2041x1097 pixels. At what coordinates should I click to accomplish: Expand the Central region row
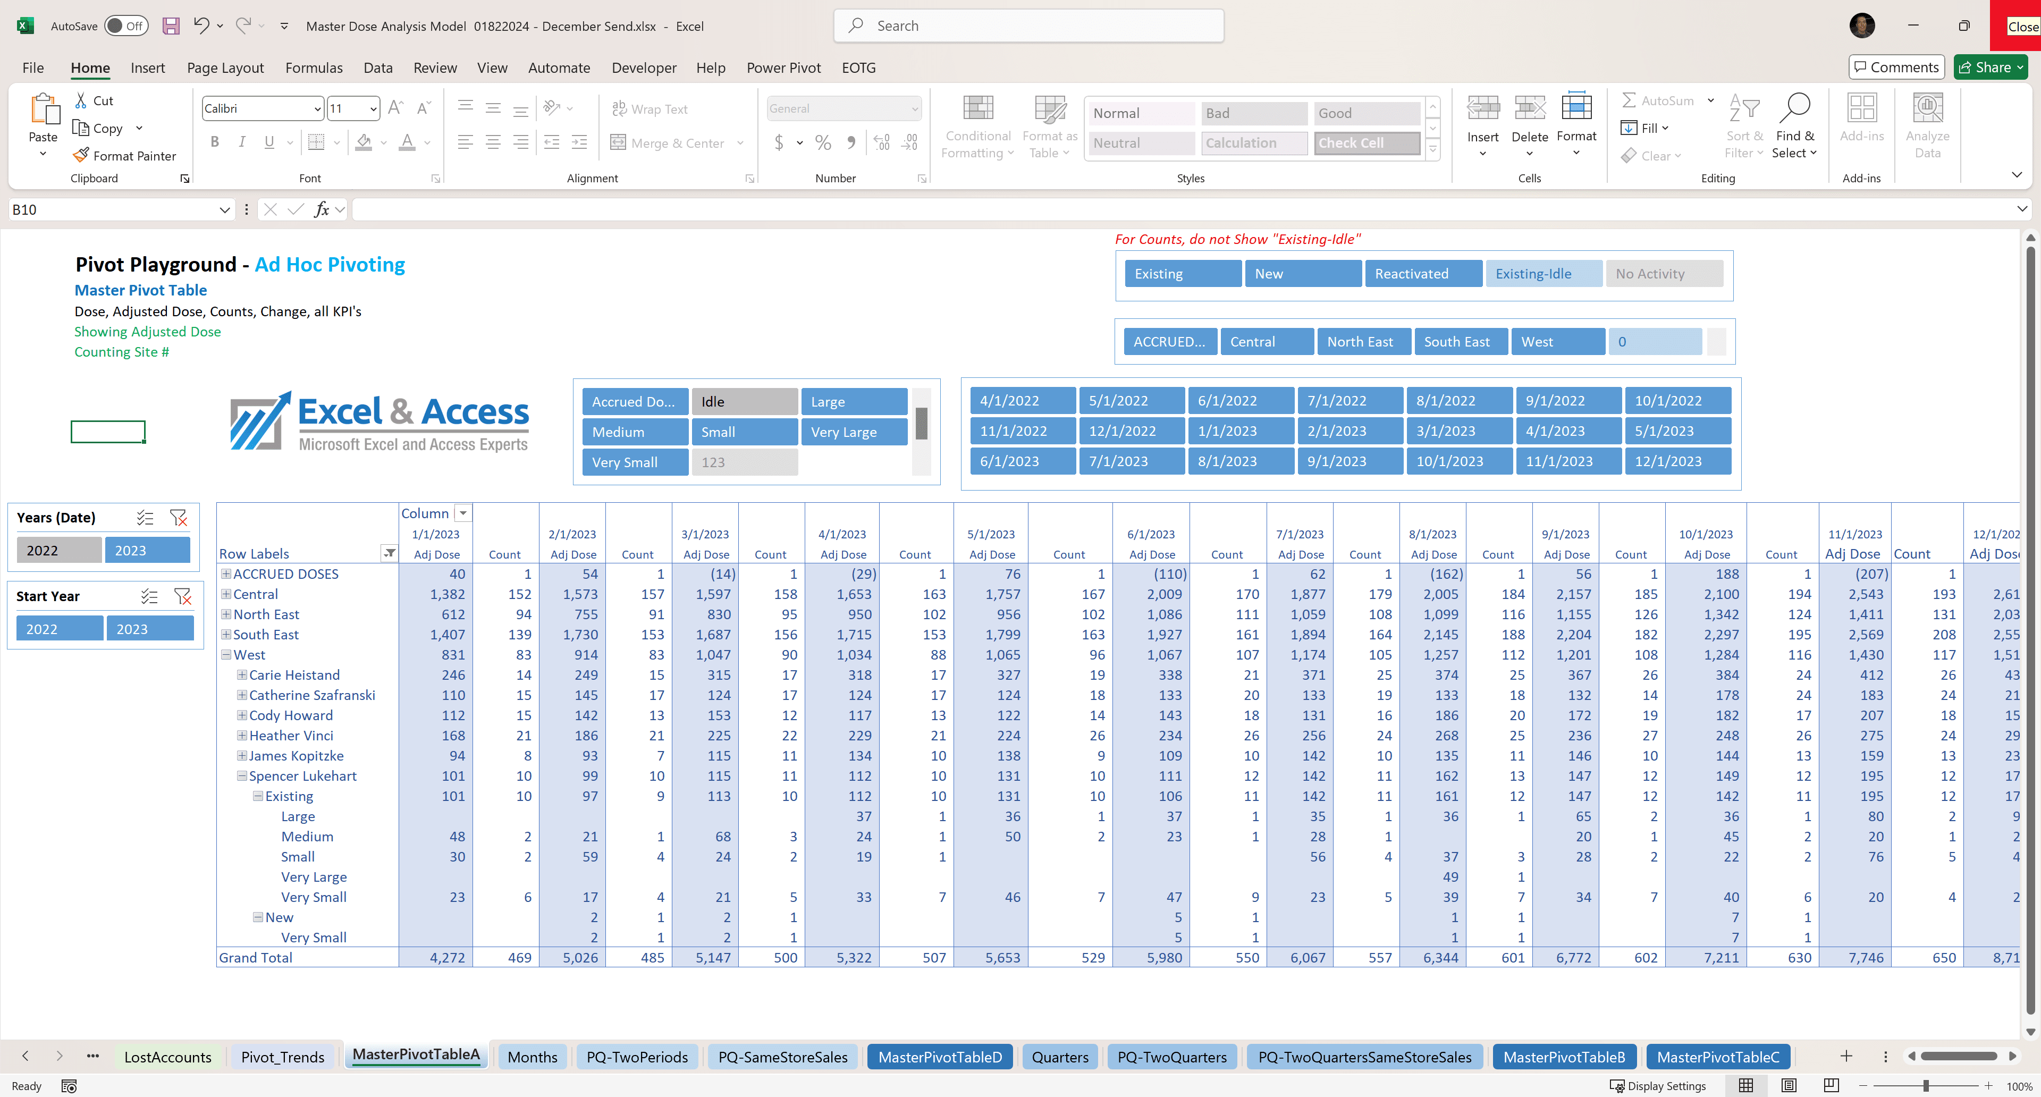(226, 594)
